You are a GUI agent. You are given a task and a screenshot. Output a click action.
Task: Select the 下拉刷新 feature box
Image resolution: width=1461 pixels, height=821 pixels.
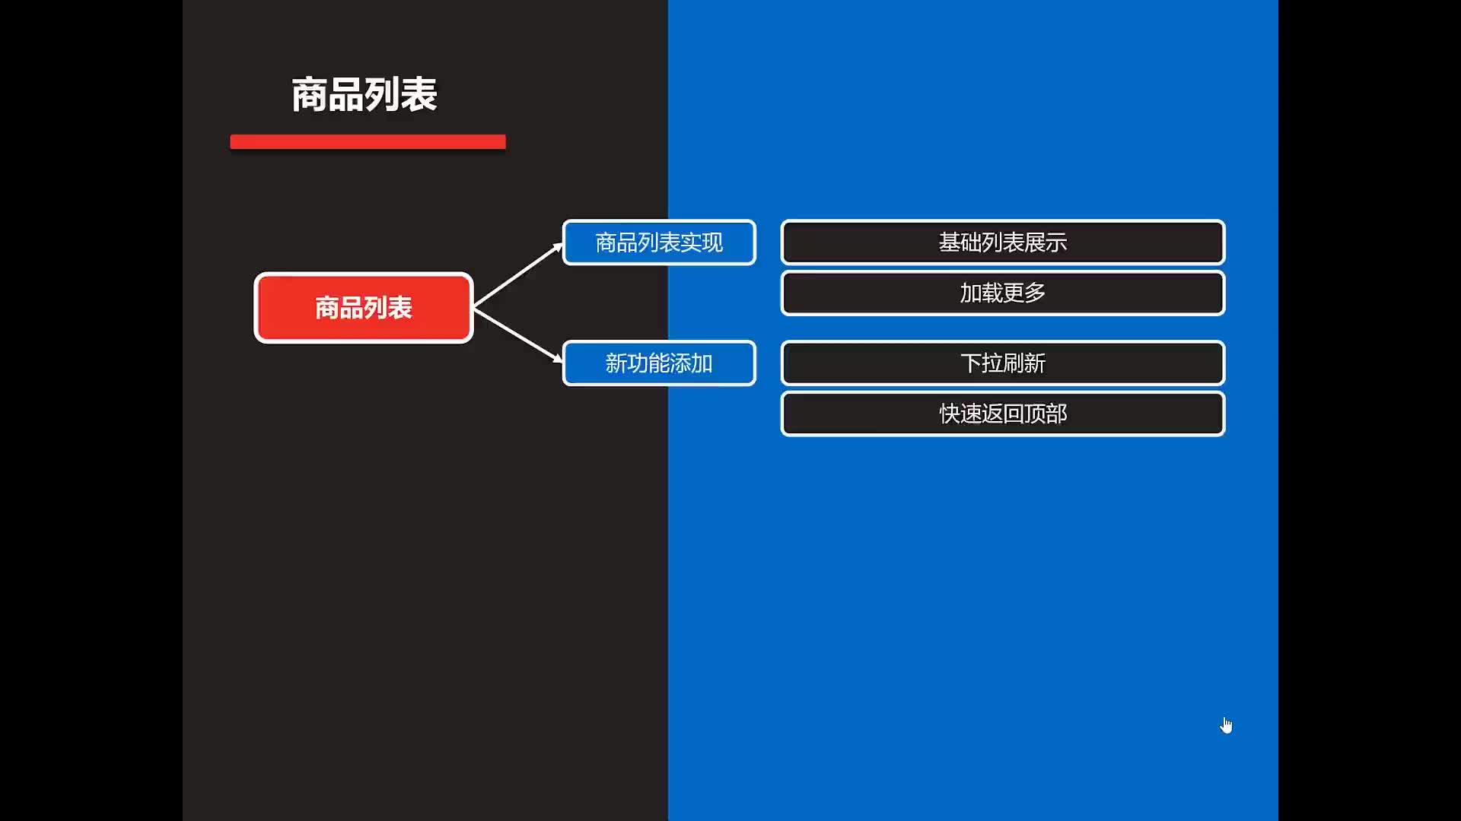pos(1001,363)
